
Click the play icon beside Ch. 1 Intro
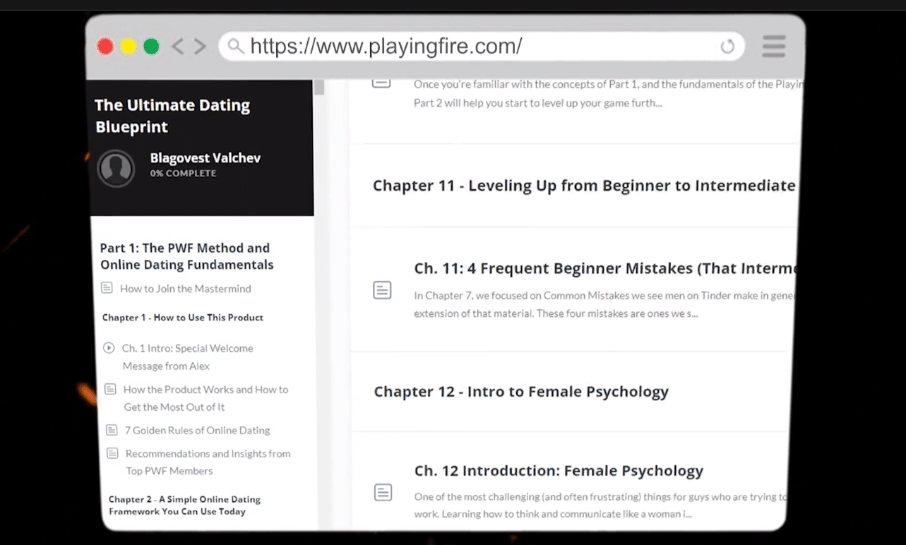[x=109, y=348]
